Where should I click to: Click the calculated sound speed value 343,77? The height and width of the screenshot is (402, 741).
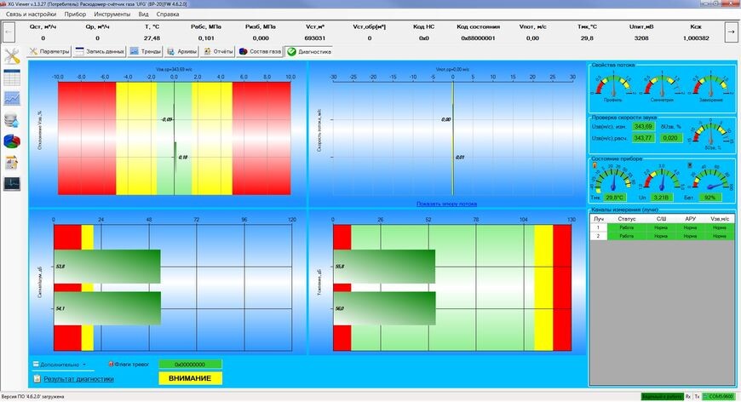(643, 138)
